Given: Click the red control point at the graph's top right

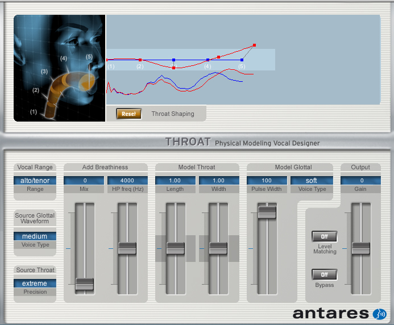Looking at the screenshot, I should (x=254, y=45).
